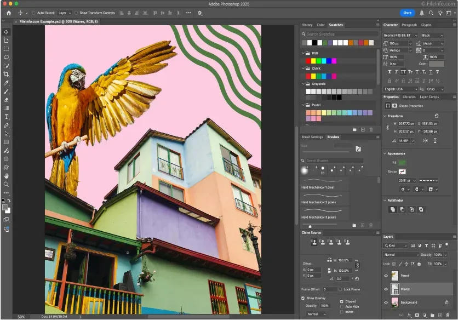Switch to the Brush Settings tab

point(312,137)
